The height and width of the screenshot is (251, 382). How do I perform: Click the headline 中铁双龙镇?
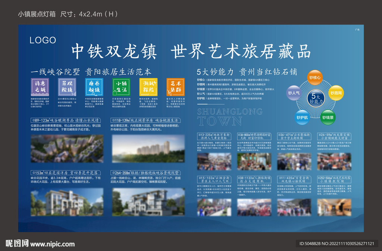(114, 51)
